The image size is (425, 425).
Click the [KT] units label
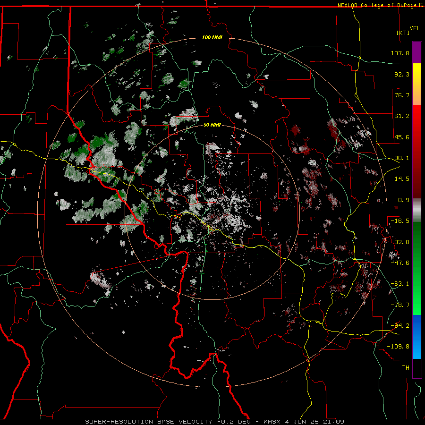click(403, 33)
